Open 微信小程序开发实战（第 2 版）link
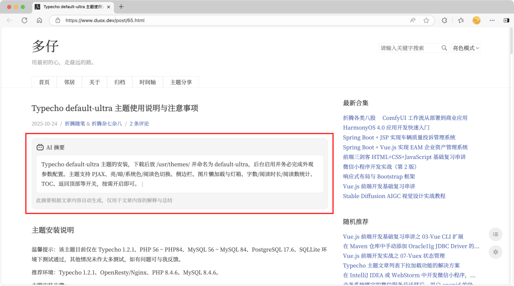The image size is (514, 286). tap(380, 167)
